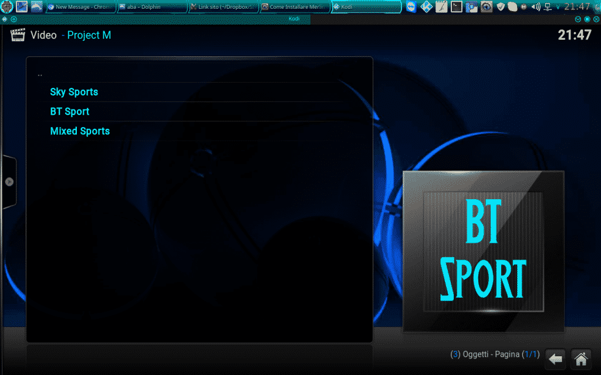The image size is (601, 375).
Task: Open the application launcher menu icon
Action: 6,6
